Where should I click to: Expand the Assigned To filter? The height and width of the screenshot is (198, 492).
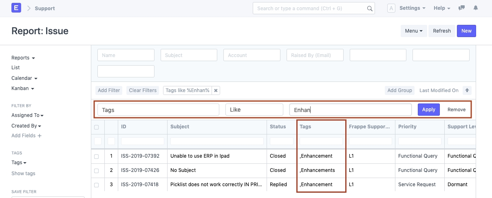27,115
